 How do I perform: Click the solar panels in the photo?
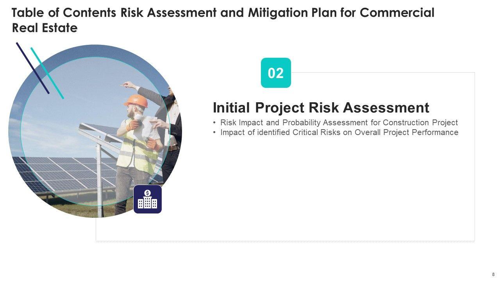click(x=59, y=172)
